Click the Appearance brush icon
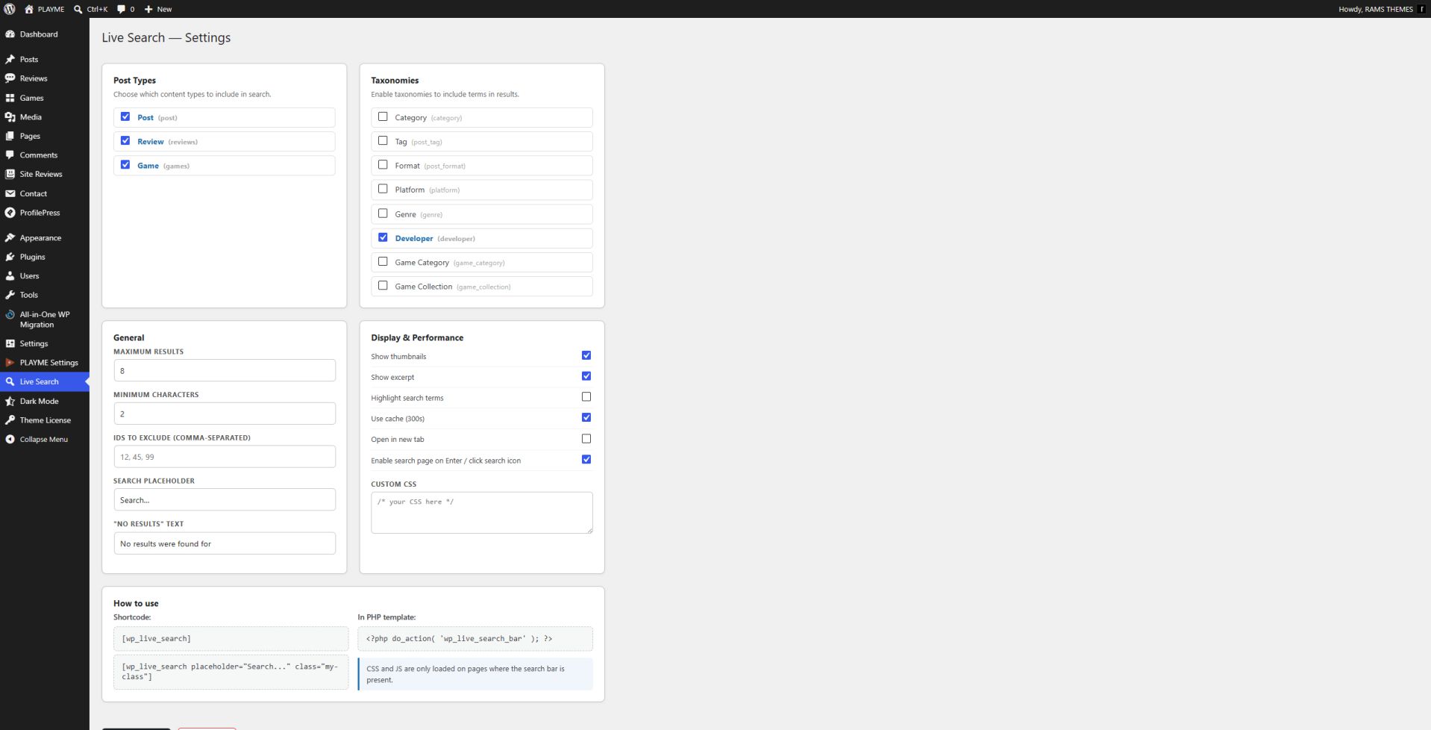This screenshot has width=1431, height=730. pos(10,238)
